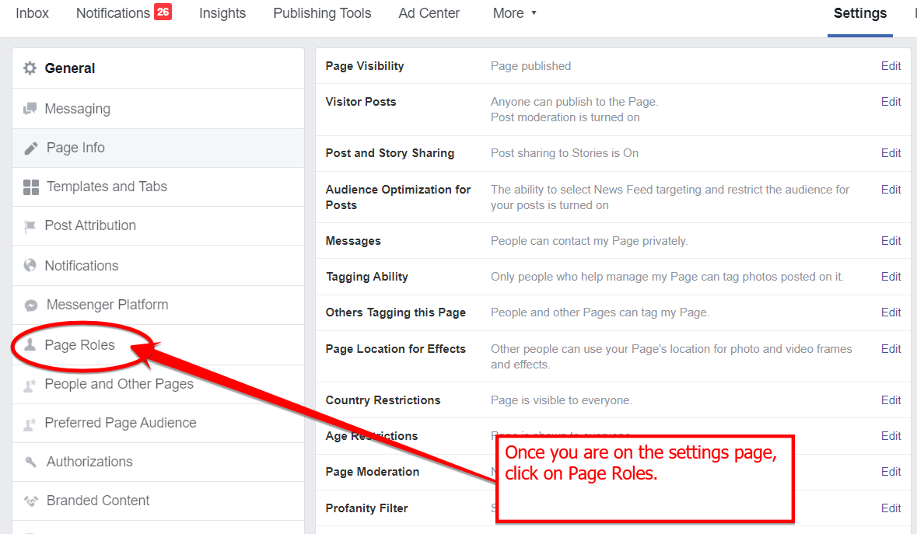Select Page Roles in the sidebar
Image resolution: width=917 pixels, height=534 pixels.
click(79, 345)
